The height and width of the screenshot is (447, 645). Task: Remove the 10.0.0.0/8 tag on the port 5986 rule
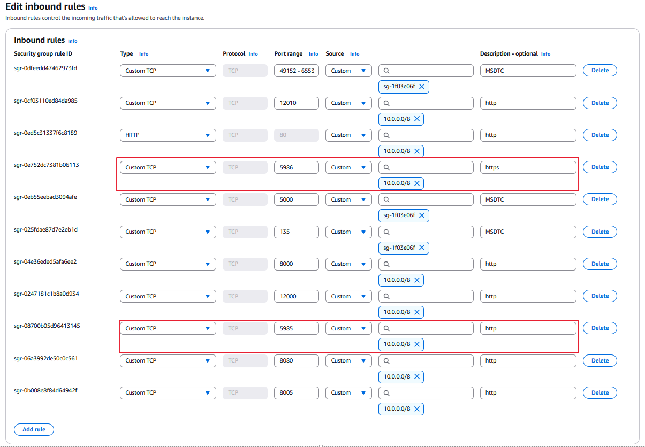(x=417, y=183)
